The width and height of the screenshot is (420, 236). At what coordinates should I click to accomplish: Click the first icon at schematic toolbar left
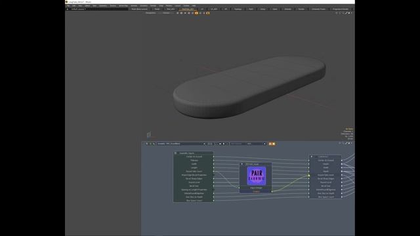click(147, 144)
